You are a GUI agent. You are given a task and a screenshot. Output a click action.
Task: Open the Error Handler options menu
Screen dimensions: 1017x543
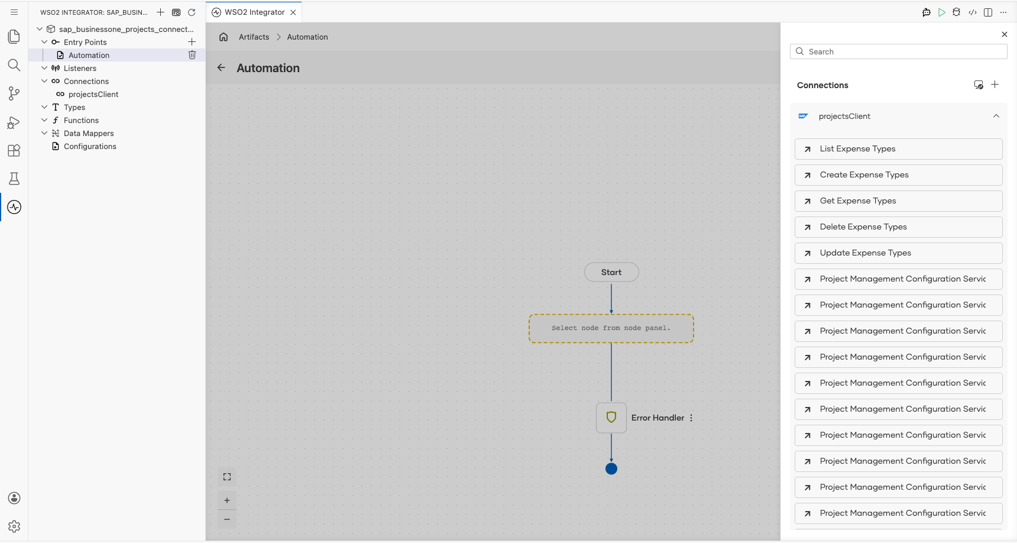pos(691,418)
